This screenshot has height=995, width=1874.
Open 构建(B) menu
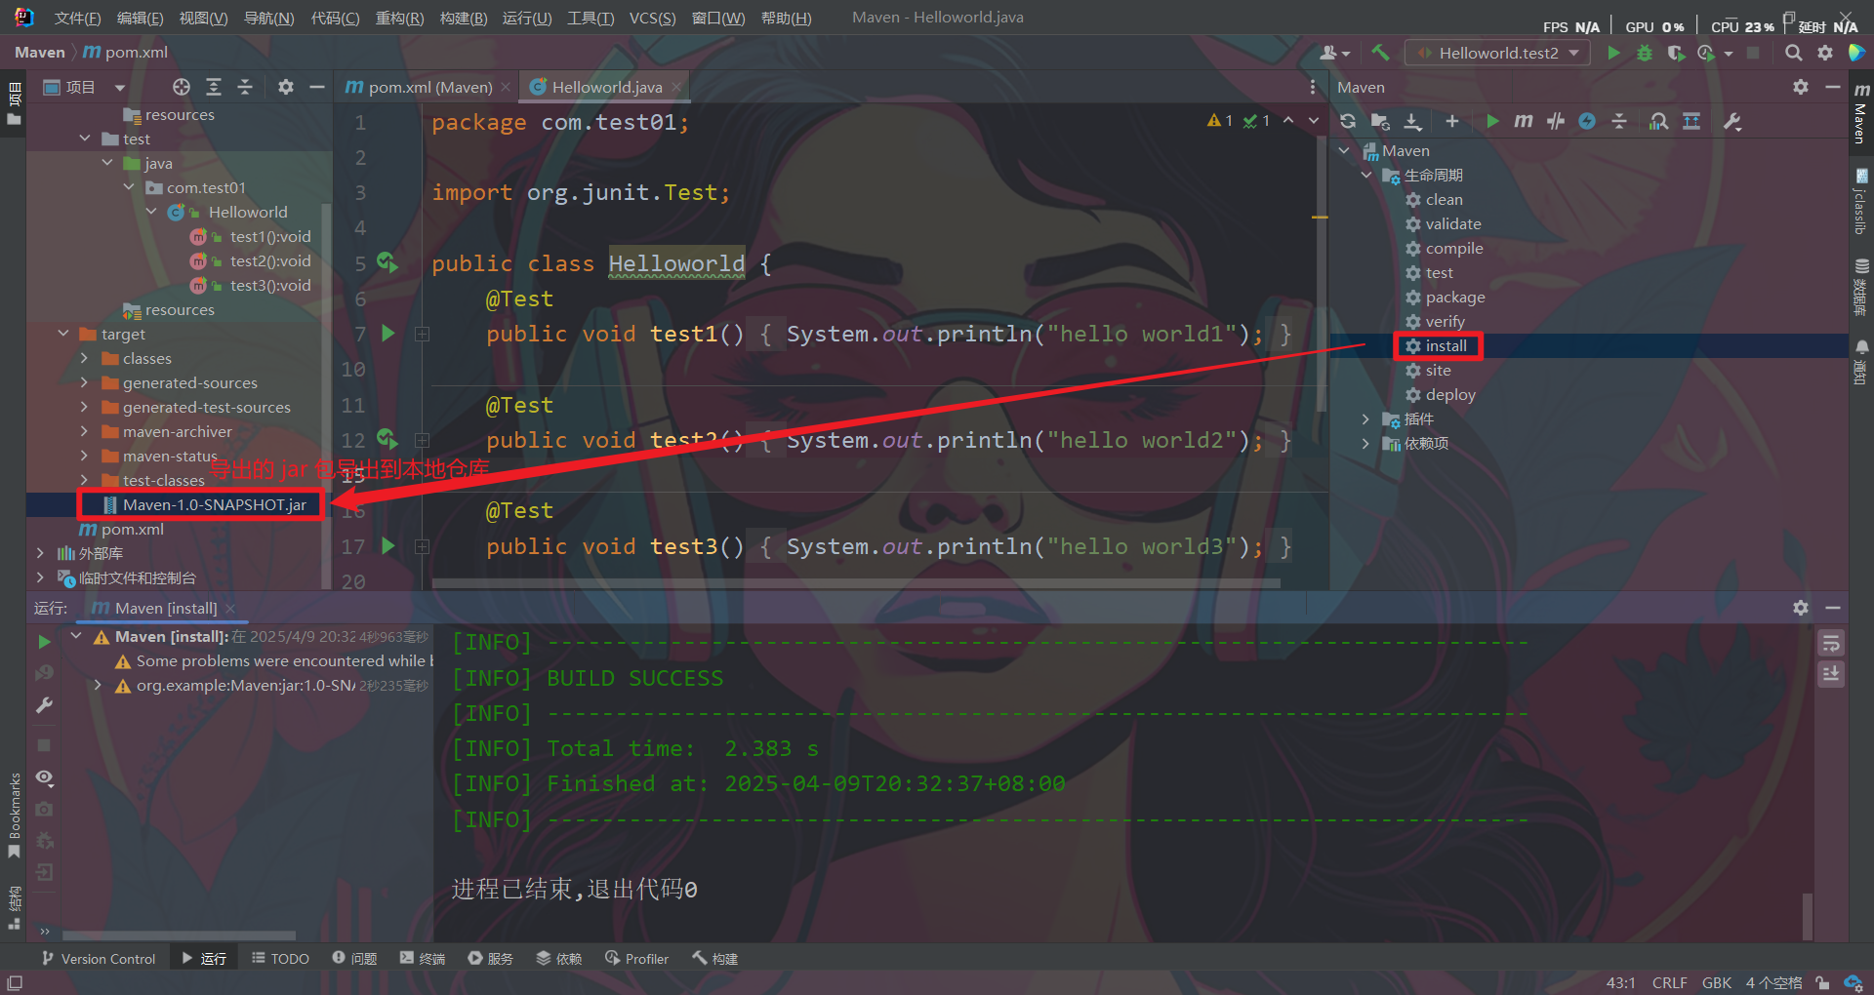pos(464,18)
